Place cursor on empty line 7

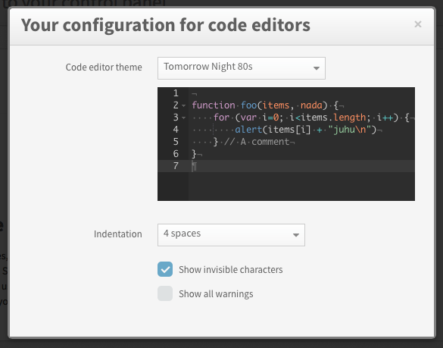point(301,166)
